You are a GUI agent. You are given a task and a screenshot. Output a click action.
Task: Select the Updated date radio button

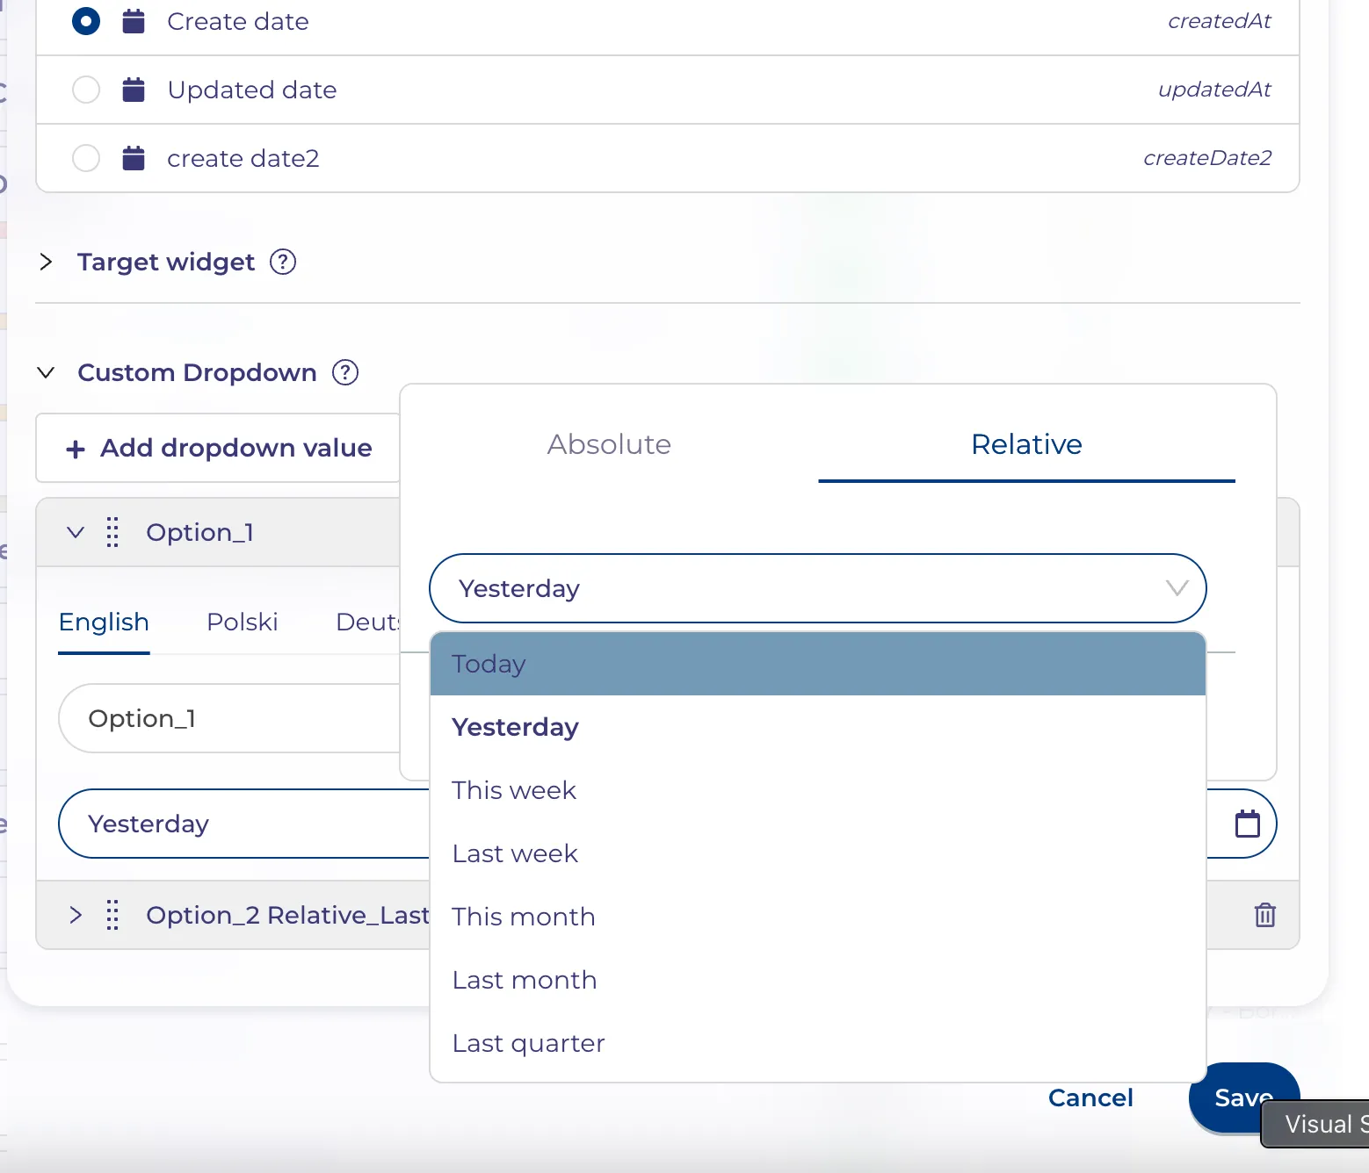[86, 90]
